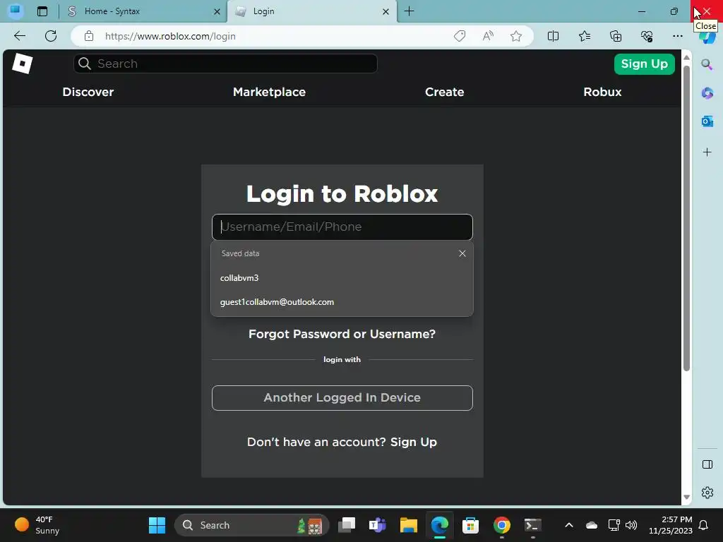Viewport: 723px width, 542px height.
Task: Open Google Chrome from taskbar
Action: pos(502,525)
